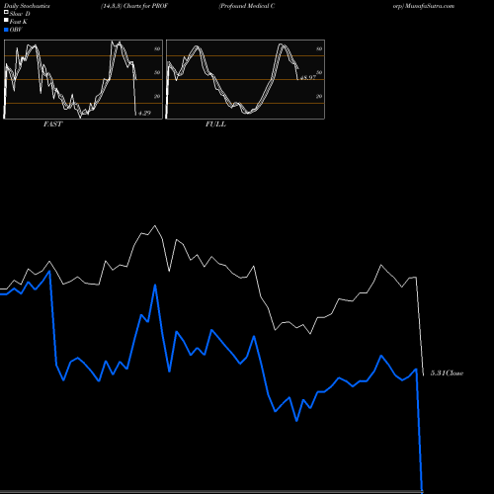
Task: Click the (14,3,3) Charts for PROF text
Action: tap(134, 6)
